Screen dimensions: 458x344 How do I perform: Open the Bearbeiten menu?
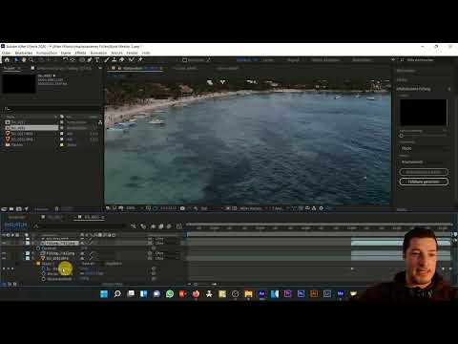tap(24, 53)
